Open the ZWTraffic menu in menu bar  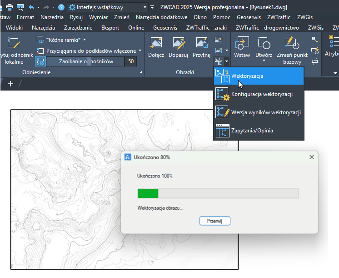point(279,17)
